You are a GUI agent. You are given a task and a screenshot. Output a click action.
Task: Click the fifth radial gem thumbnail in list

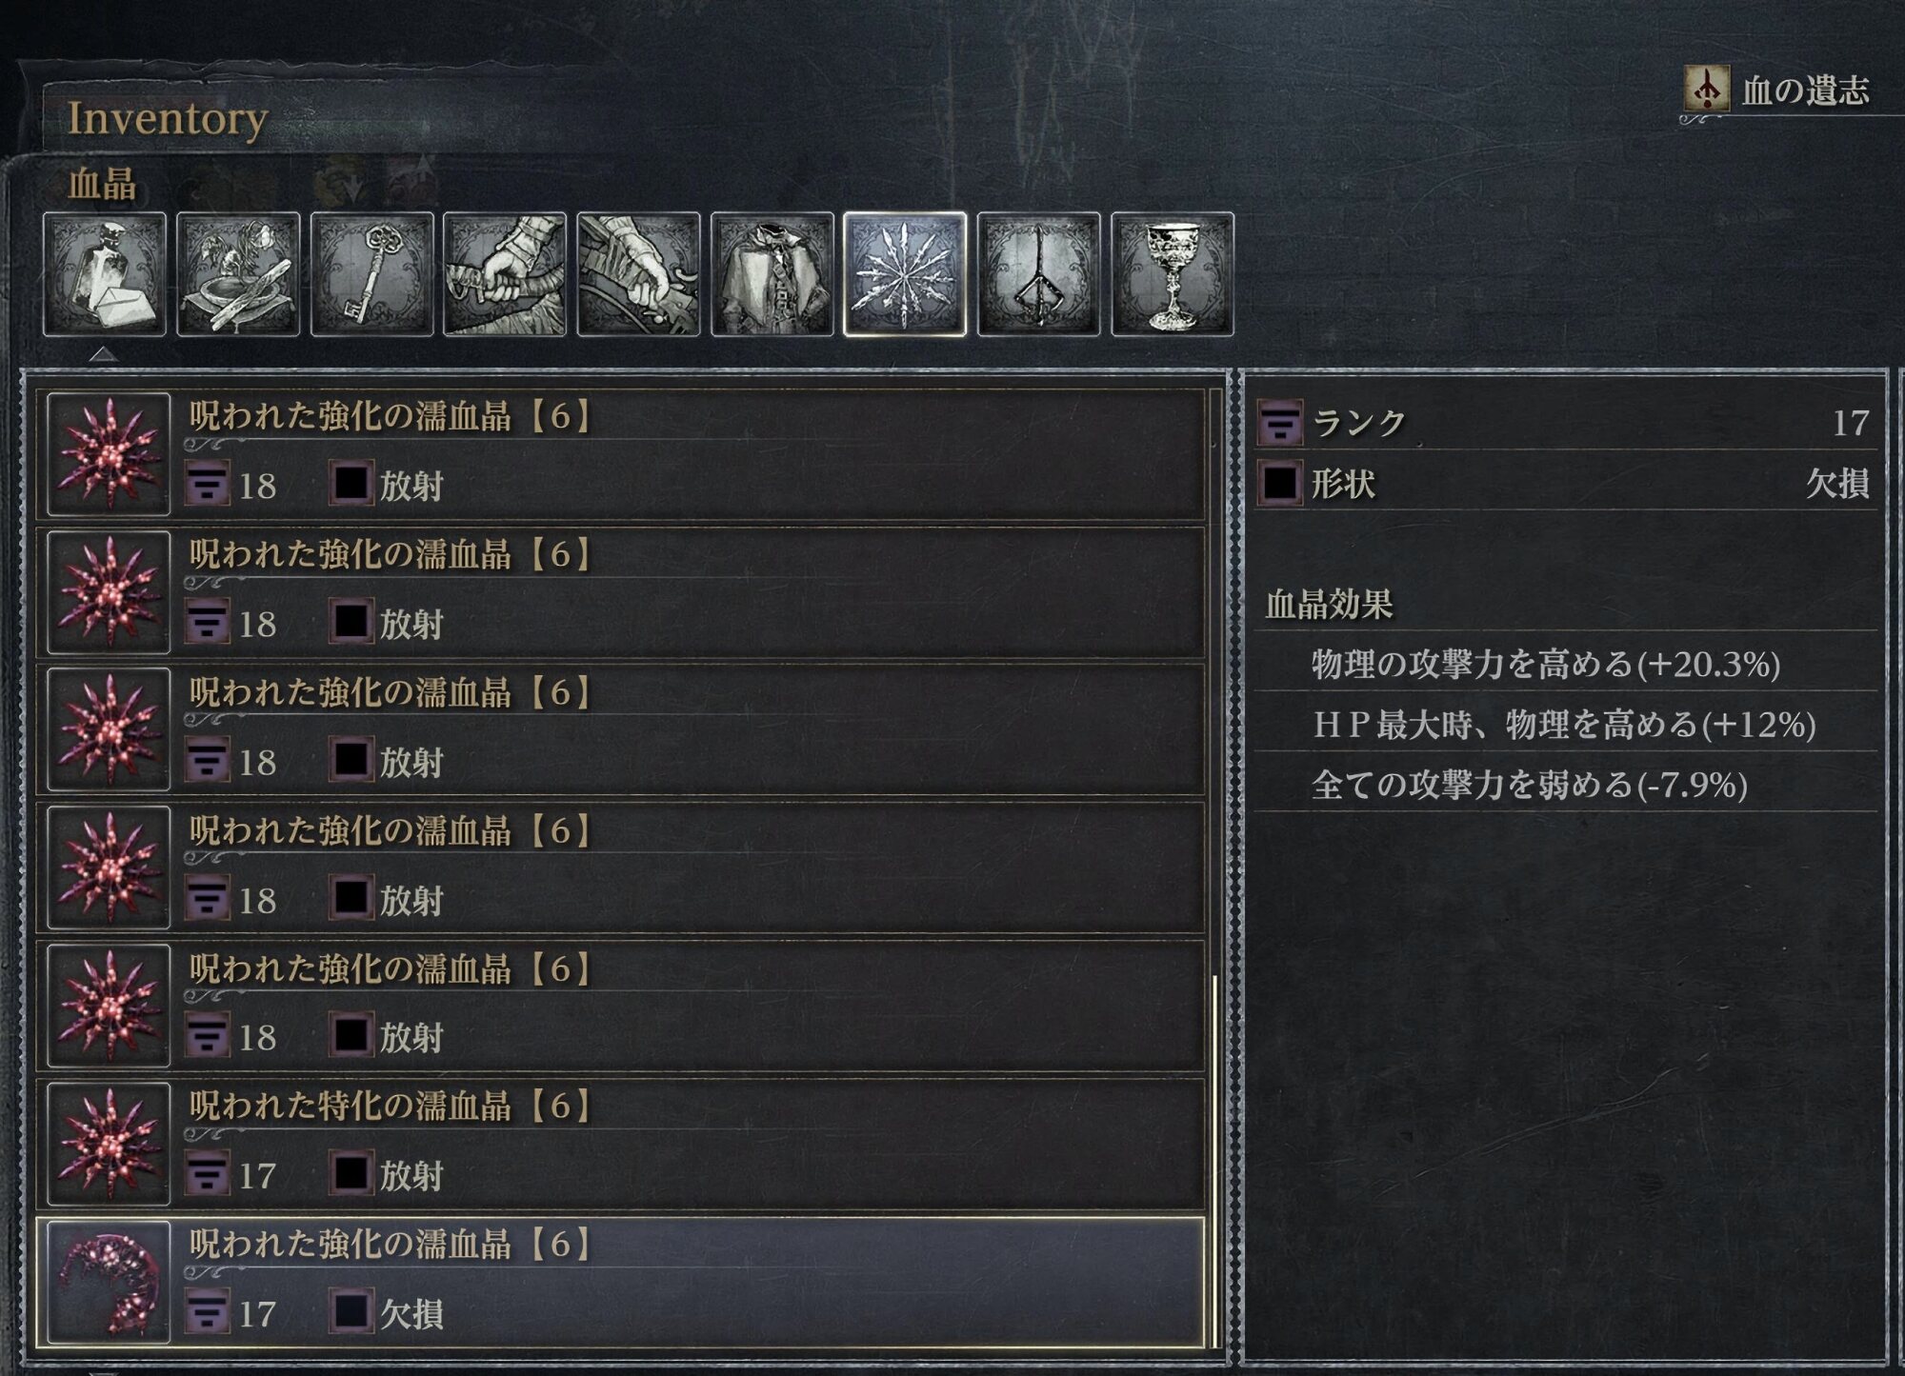tap(109, 1006)
